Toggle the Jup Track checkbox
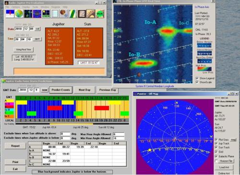This screenshot has height=175, width=240. click(x=216, y=143)
